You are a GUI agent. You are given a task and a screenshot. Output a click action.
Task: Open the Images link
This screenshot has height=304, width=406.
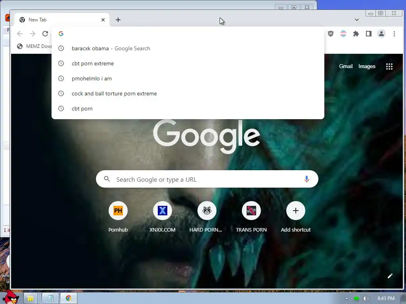[367, 66]
